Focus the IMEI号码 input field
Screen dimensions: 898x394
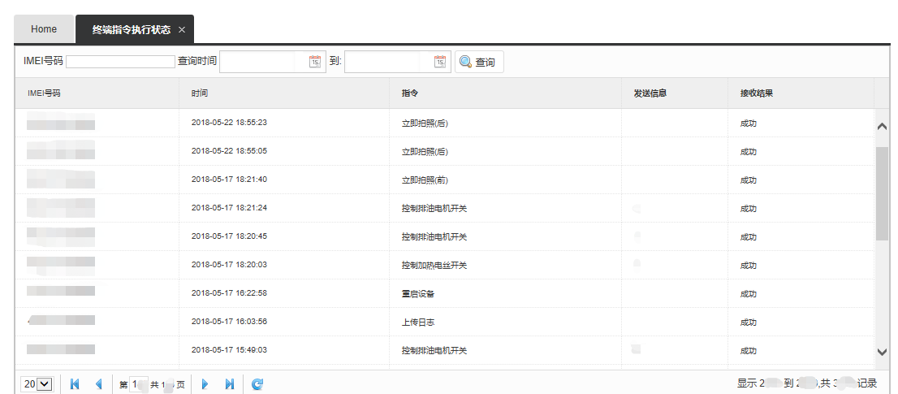click(x=120, y=61)
